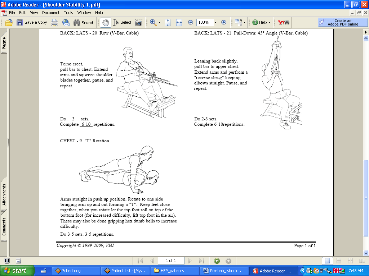Activate the Hand tool
This screenshot has width=369, height=276.
click(105, 22)
